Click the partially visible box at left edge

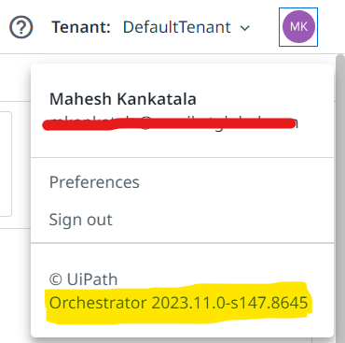6,164
